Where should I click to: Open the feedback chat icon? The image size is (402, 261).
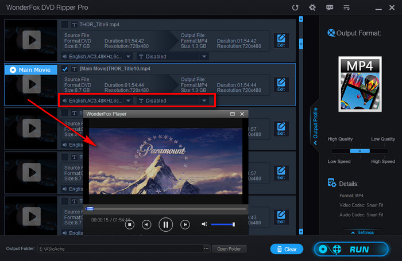(x=330, y=7)
